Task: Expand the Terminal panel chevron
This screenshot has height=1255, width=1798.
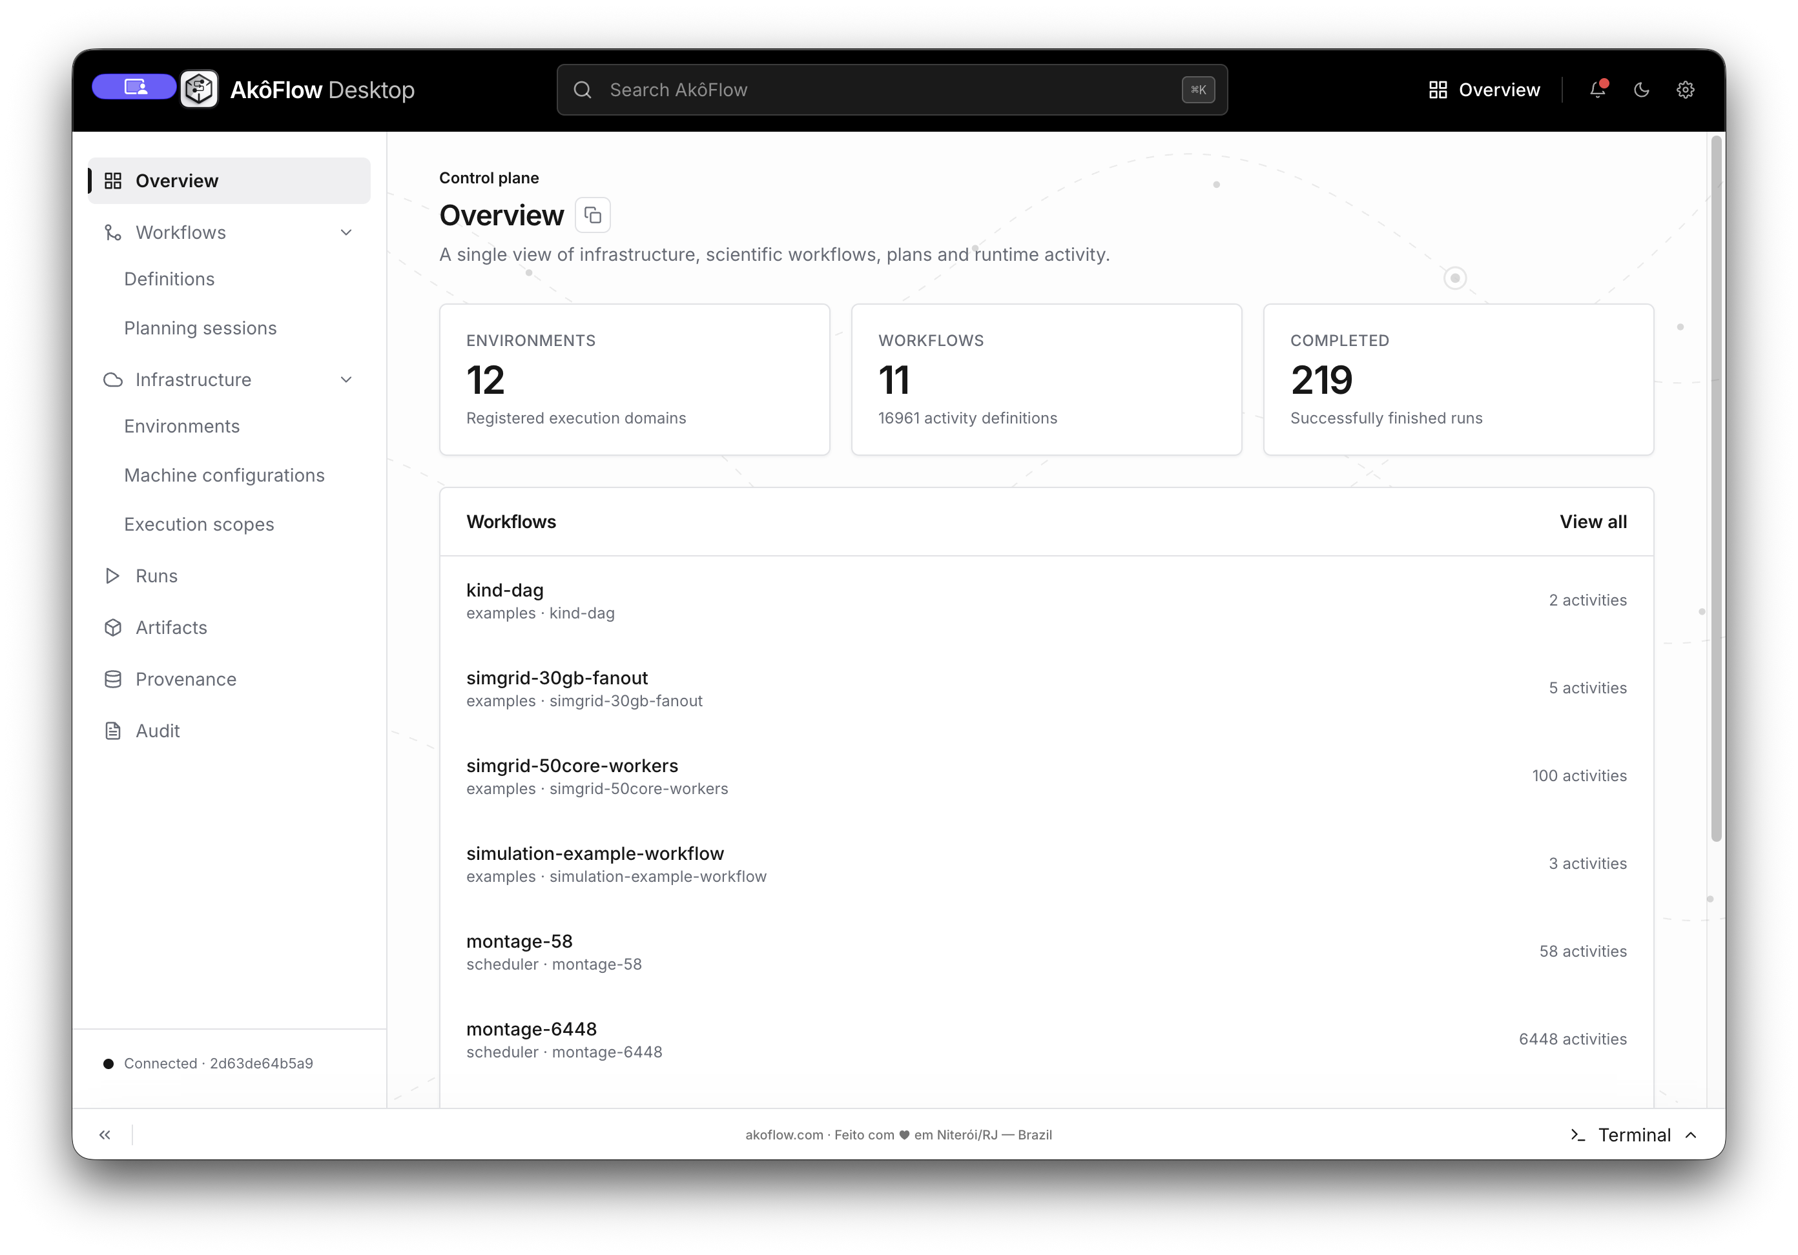Action: [1691, 1135]
